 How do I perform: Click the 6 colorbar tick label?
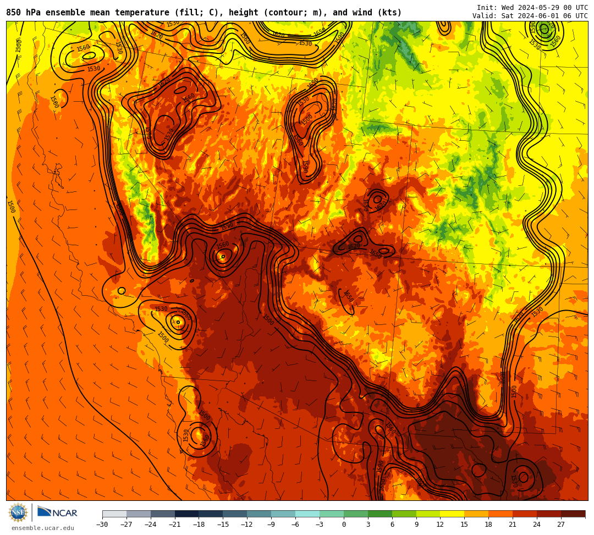click(x=392, y=525)
